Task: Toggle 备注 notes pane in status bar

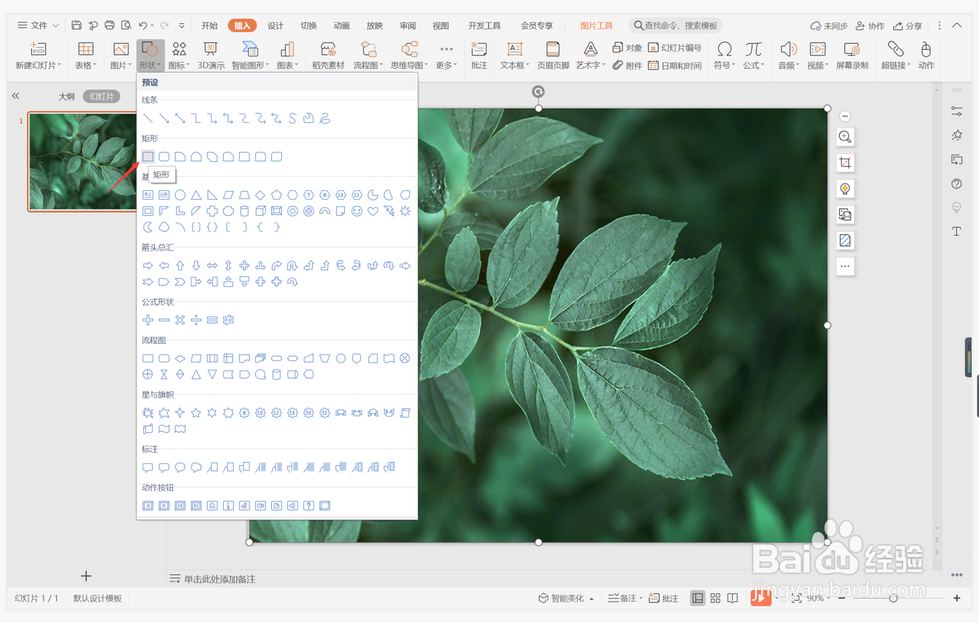Action: tap(625, 598)
